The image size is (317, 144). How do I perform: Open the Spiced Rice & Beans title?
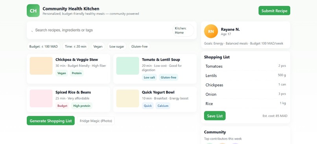point(73,92)
